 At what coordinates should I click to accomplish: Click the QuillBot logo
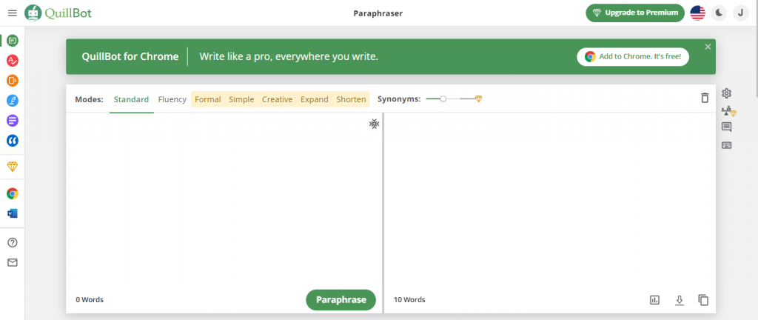coord(58,13)
